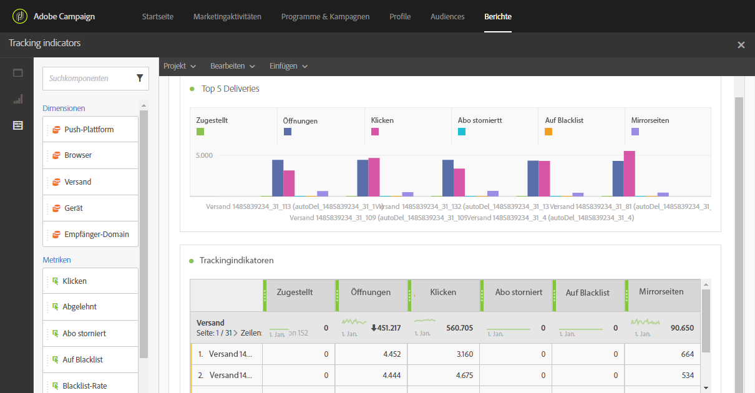755x393 pixels.
Task: Open the visualizations bar chart icon
Action: point(17,99)
